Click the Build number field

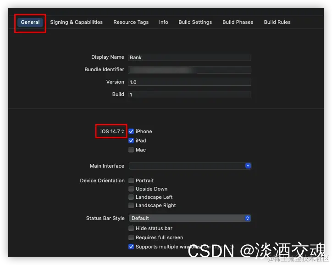190,94
